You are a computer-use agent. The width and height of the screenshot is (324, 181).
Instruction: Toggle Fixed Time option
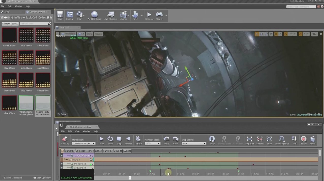click(238, 140)
